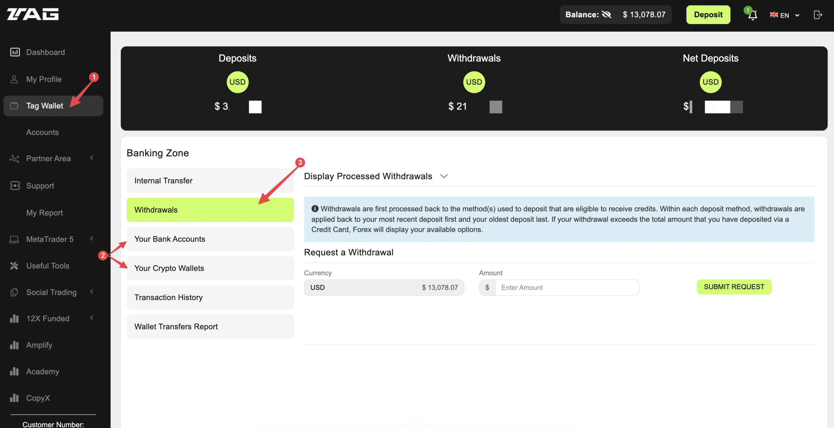The width and height of the screenshot is (834, 428).
Task: Click the withdrawal info notice icon
Action: point(315,208)
